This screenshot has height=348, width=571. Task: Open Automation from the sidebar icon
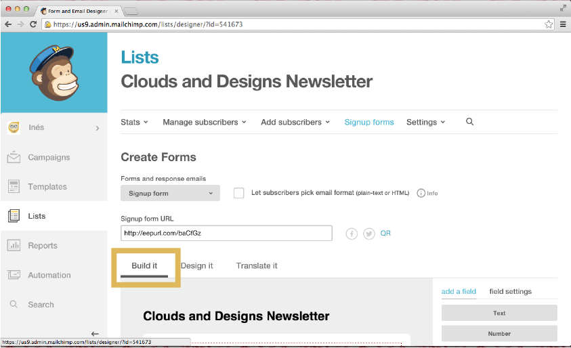(14, 275)
